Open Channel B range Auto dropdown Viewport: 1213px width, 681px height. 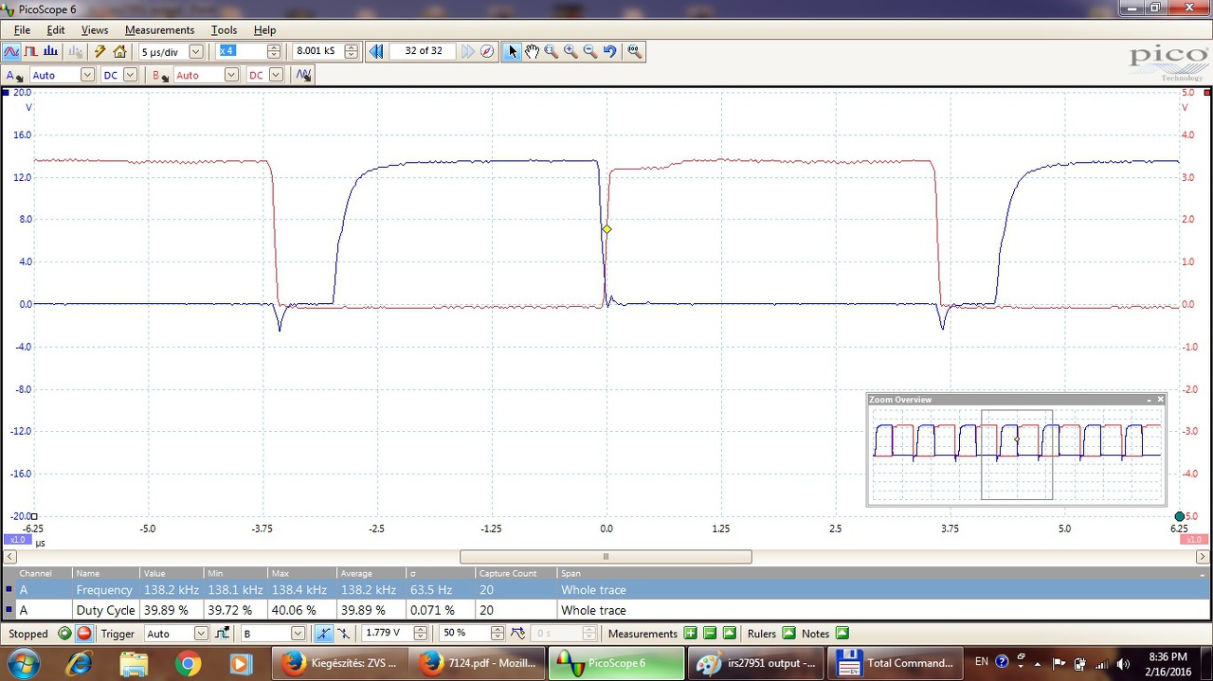231,75
